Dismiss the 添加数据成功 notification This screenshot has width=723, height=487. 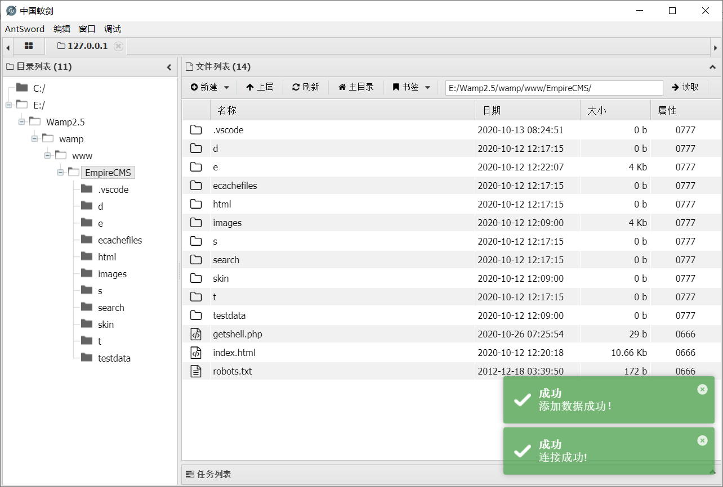[702, 389]
